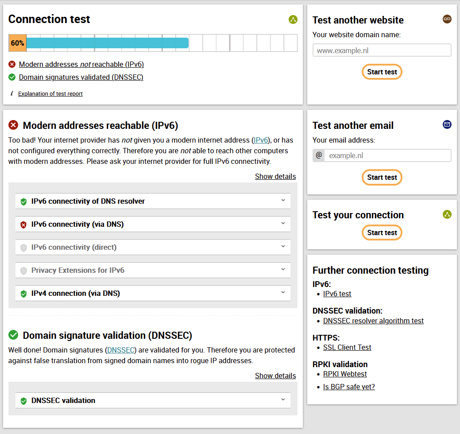This screenshot has width=460, height=434.
Task: Click green check icon next to Domain signatures validated
Action: click(x=12, y=77)
